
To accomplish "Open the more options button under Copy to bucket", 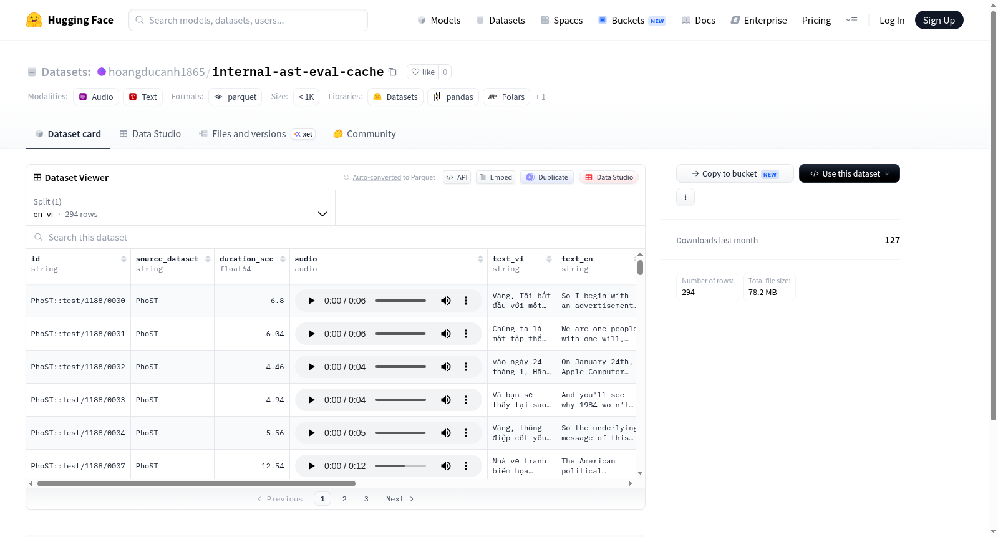I will pos(686,197).
